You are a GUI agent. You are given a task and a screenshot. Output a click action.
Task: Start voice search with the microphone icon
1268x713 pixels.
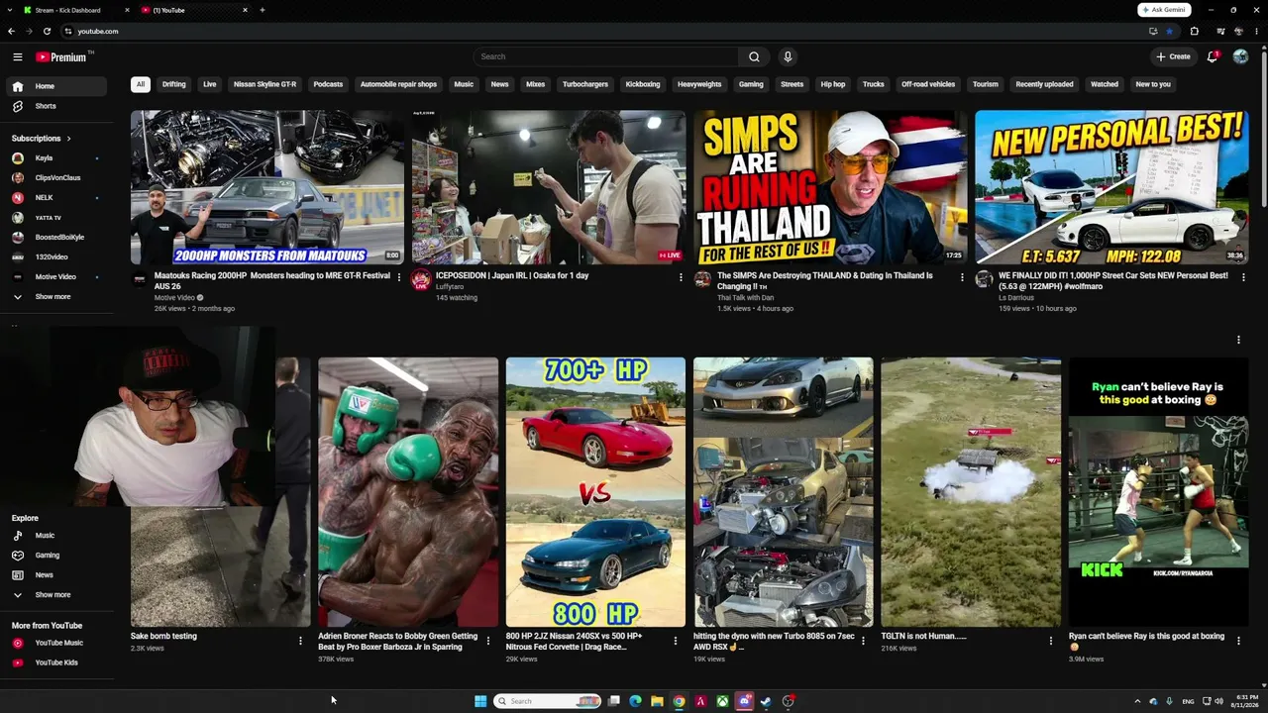coord(788,56)
